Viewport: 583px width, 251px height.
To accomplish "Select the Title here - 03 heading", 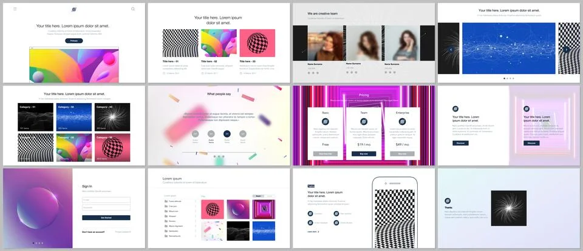I will tap(248, 61).
